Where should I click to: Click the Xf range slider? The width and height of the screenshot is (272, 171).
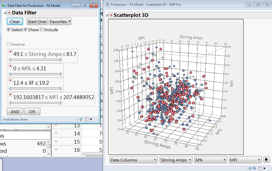pyautogui.click(x=36, y=89)
